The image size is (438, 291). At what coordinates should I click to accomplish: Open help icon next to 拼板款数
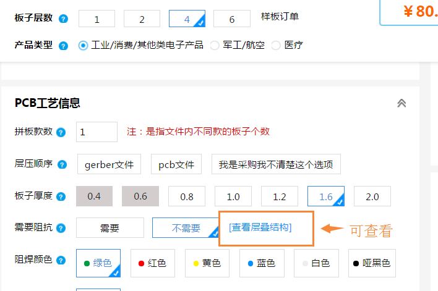tap(61, 132)
